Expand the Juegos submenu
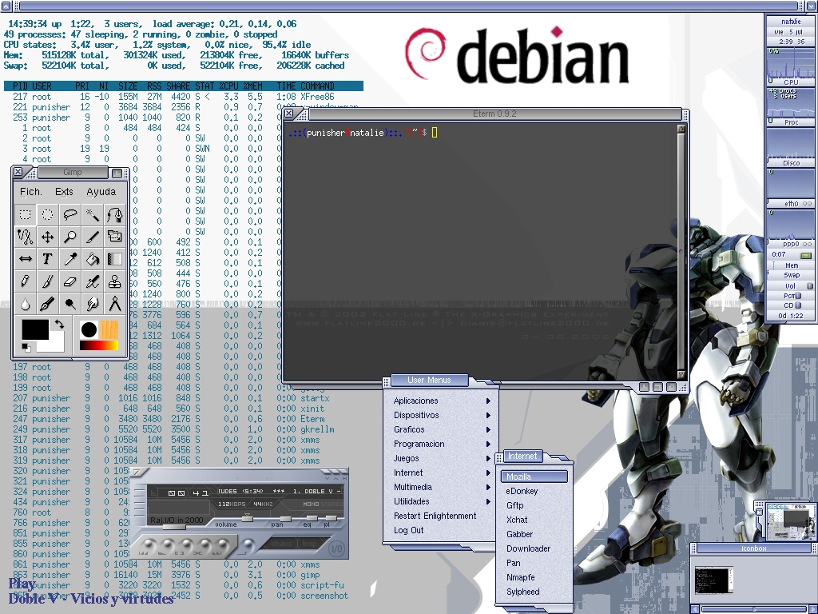The width and height of the screenshot is (818, 614). click(x=442, y=458)
